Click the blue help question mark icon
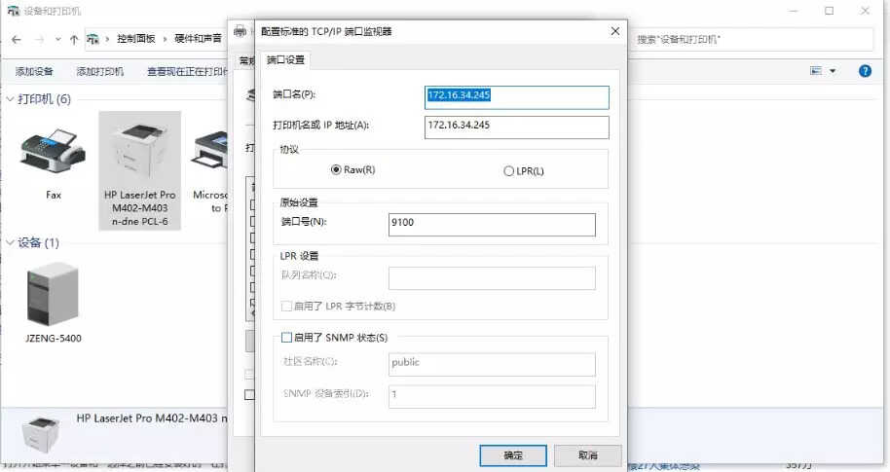This screenshot has width=890, height=472. pyautogui.click(x=864, y=71)
